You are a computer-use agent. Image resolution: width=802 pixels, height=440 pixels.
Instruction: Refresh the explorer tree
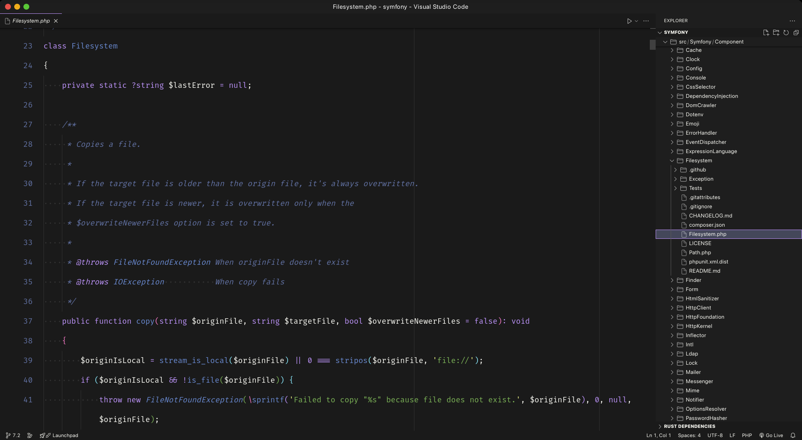(x=786, y=33)
